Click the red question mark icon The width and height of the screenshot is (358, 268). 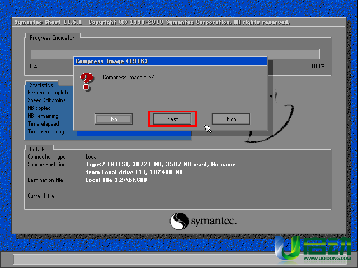[x=87, y=82]
